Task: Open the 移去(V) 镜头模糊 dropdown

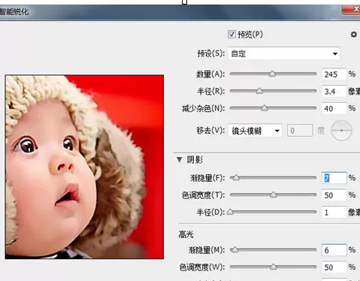Action: (x=255, y=131)
